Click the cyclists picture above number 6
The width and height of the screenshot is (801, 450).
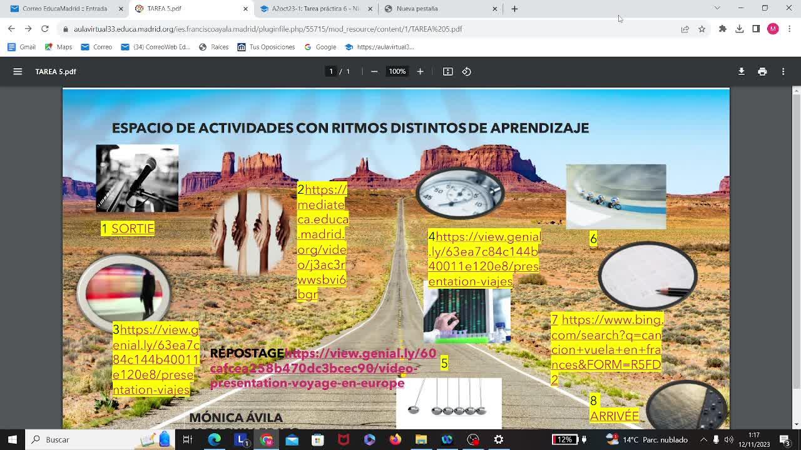[616, 197]
